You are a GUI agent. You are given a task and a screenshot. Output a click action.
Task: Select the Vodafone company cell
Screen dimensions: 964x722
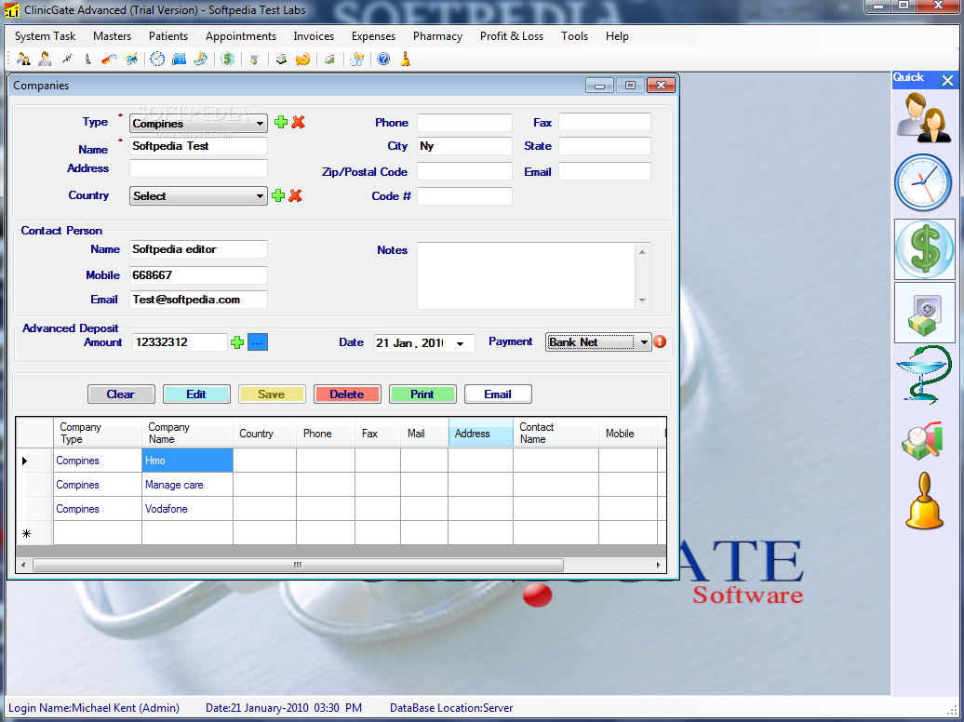[x=188, y=509]
